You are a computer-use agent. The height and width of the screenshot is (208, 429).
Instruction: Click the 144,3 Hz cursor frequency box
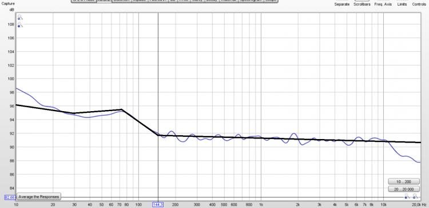click(158, 205)
